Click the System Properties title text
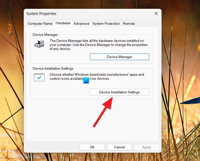This screenshot has height=161, width=200. [x=41, y=14]
